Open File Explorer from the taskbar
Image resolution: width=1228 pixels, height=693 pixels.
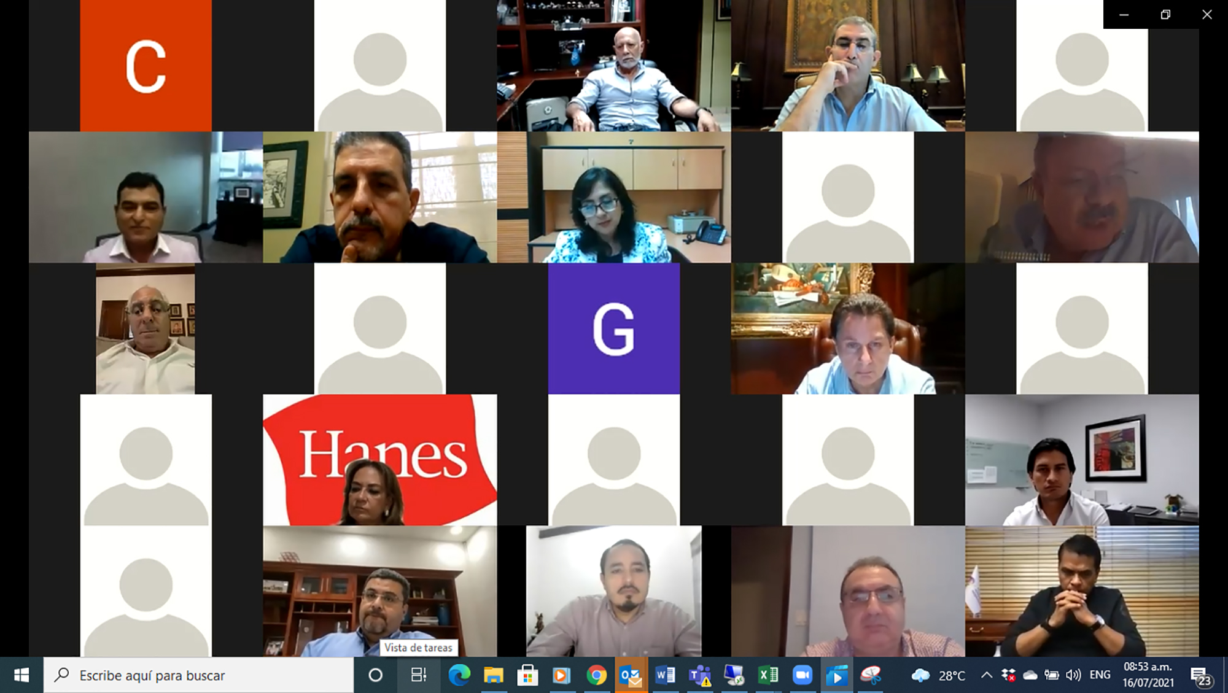[x=494, y=675]
